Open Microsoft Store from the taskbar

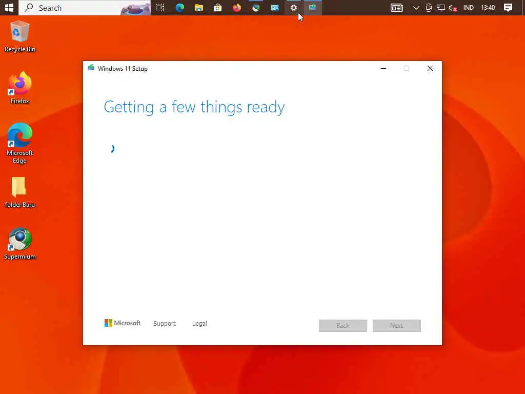tap(217, 7)
